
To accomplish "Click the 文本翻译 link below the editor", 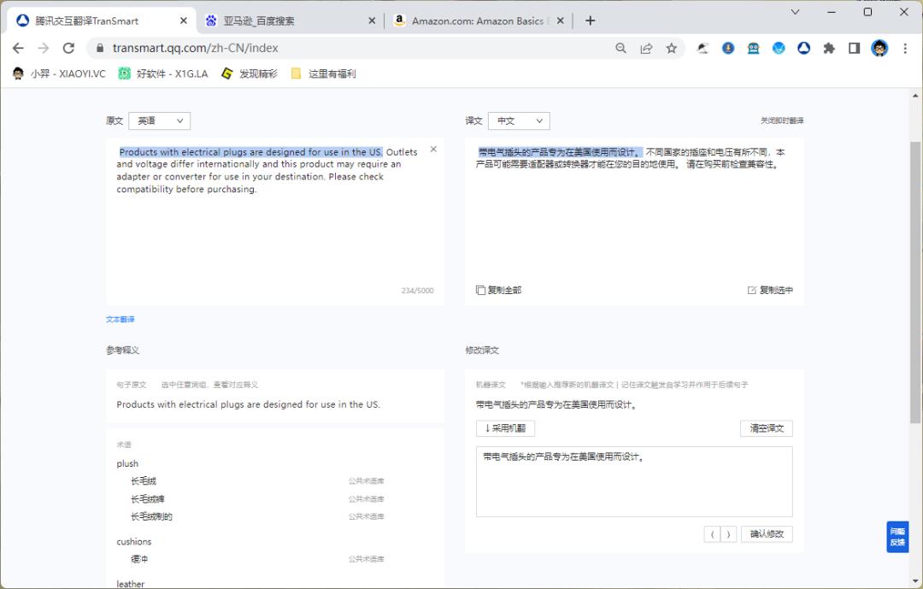I will coord(120,318).
